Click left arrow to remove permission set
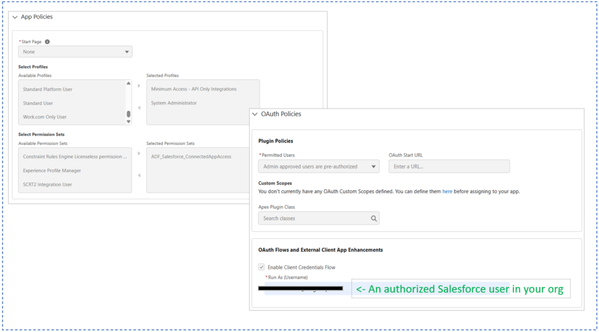The image size is (599, 332). (x=139, y=176)
